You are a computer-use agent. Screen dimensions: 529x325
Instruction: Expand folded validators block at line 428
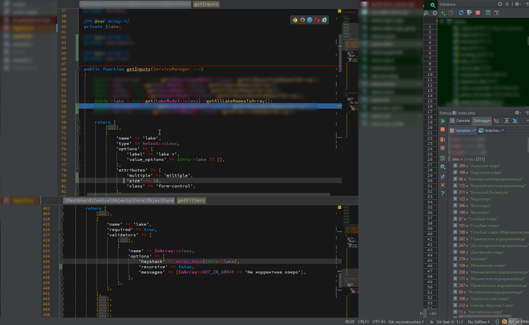[62, 240]
